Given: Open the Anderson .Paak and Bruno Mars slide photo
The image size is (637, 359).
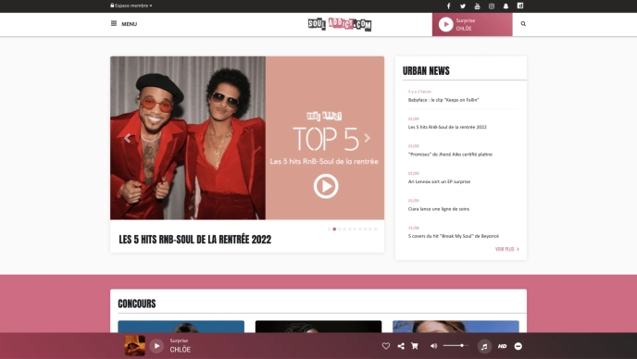Looking at the screenshot, I should coord(188,138).
